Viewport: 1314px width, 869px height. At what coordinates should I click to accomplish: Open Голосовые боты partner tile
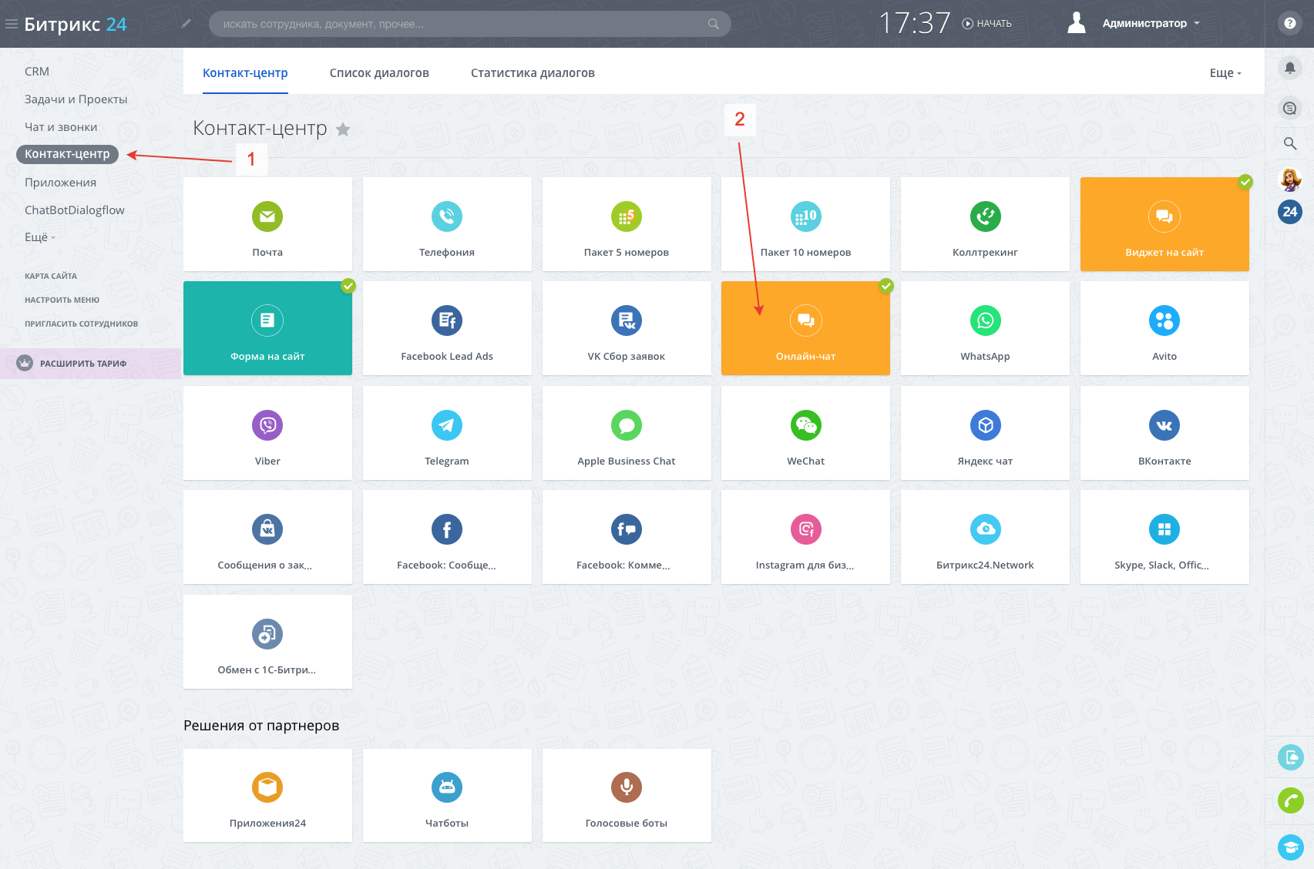tap(627, 795)
